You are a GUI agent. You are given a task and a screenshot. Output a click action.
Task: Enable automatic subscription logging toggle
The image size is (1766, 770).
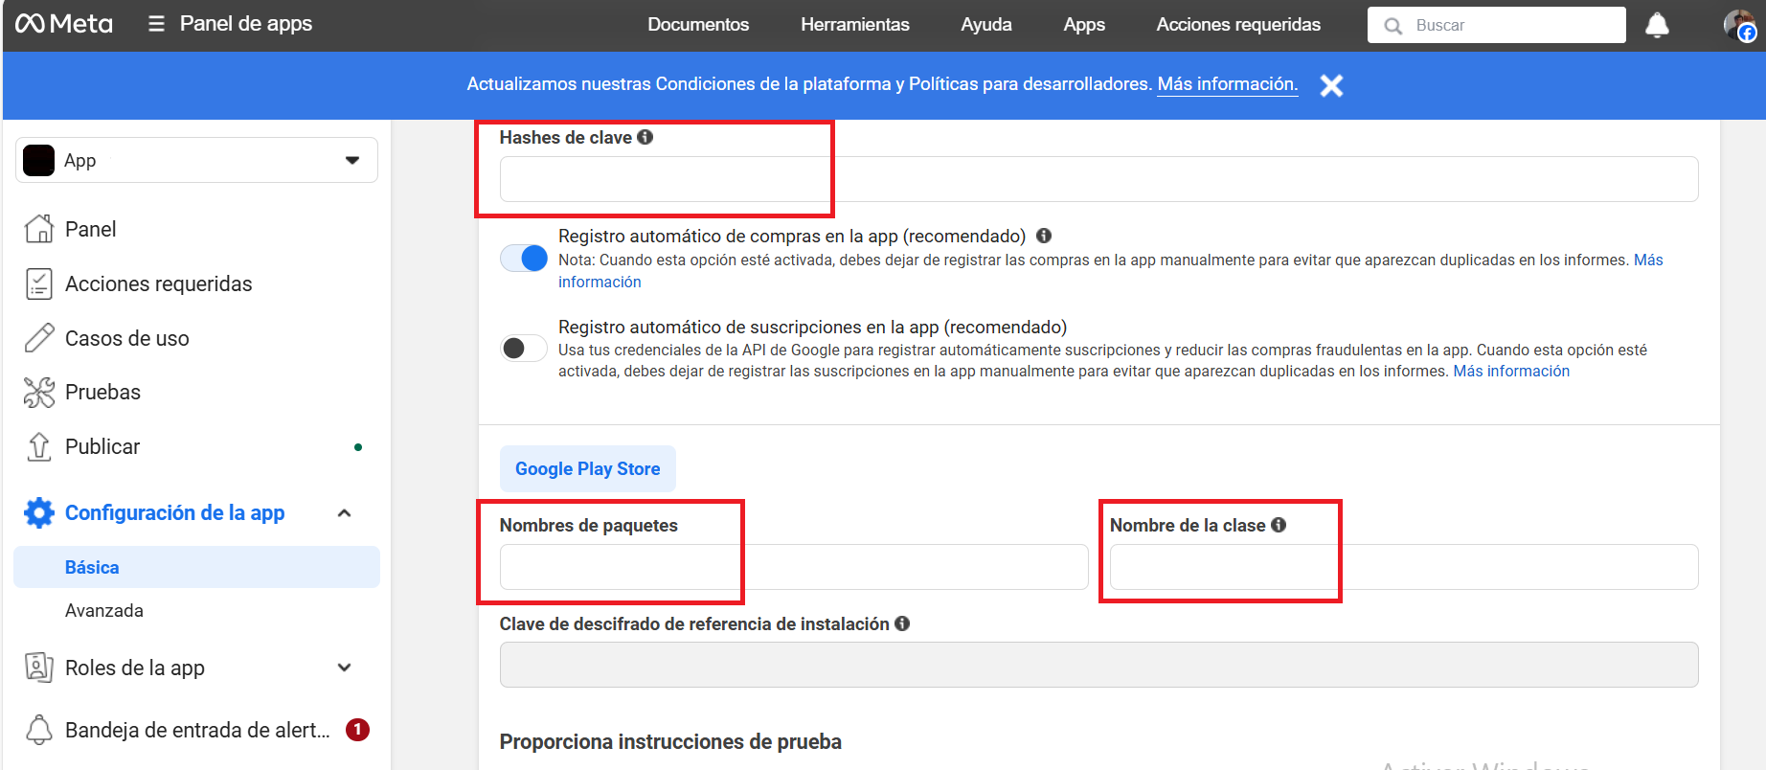coord(524,348)
